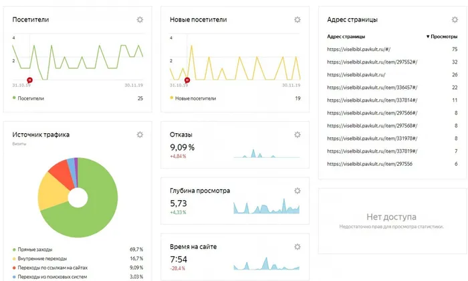Screen dimensions: 468x281
Task: Click the Адрес страницы column header
Action: 346,36
